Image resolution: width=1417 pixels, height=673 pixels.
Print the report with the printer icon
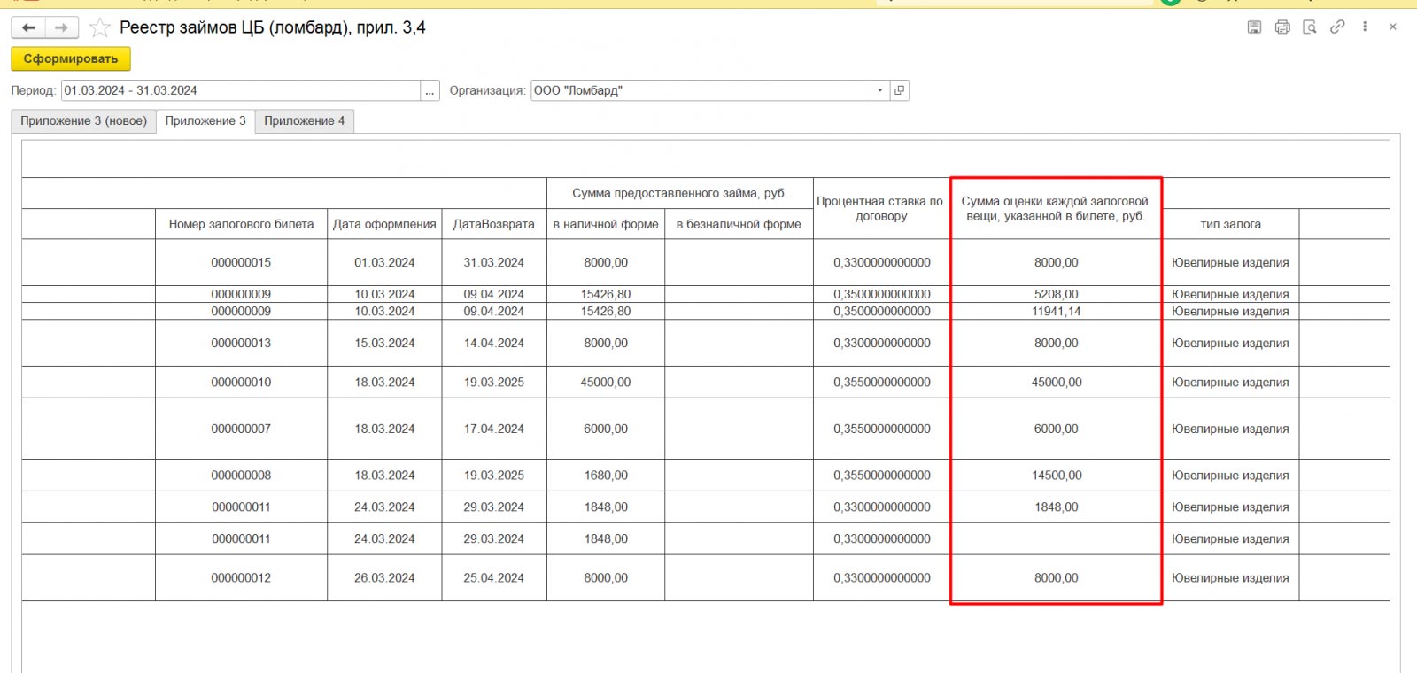pos(1282,27)
